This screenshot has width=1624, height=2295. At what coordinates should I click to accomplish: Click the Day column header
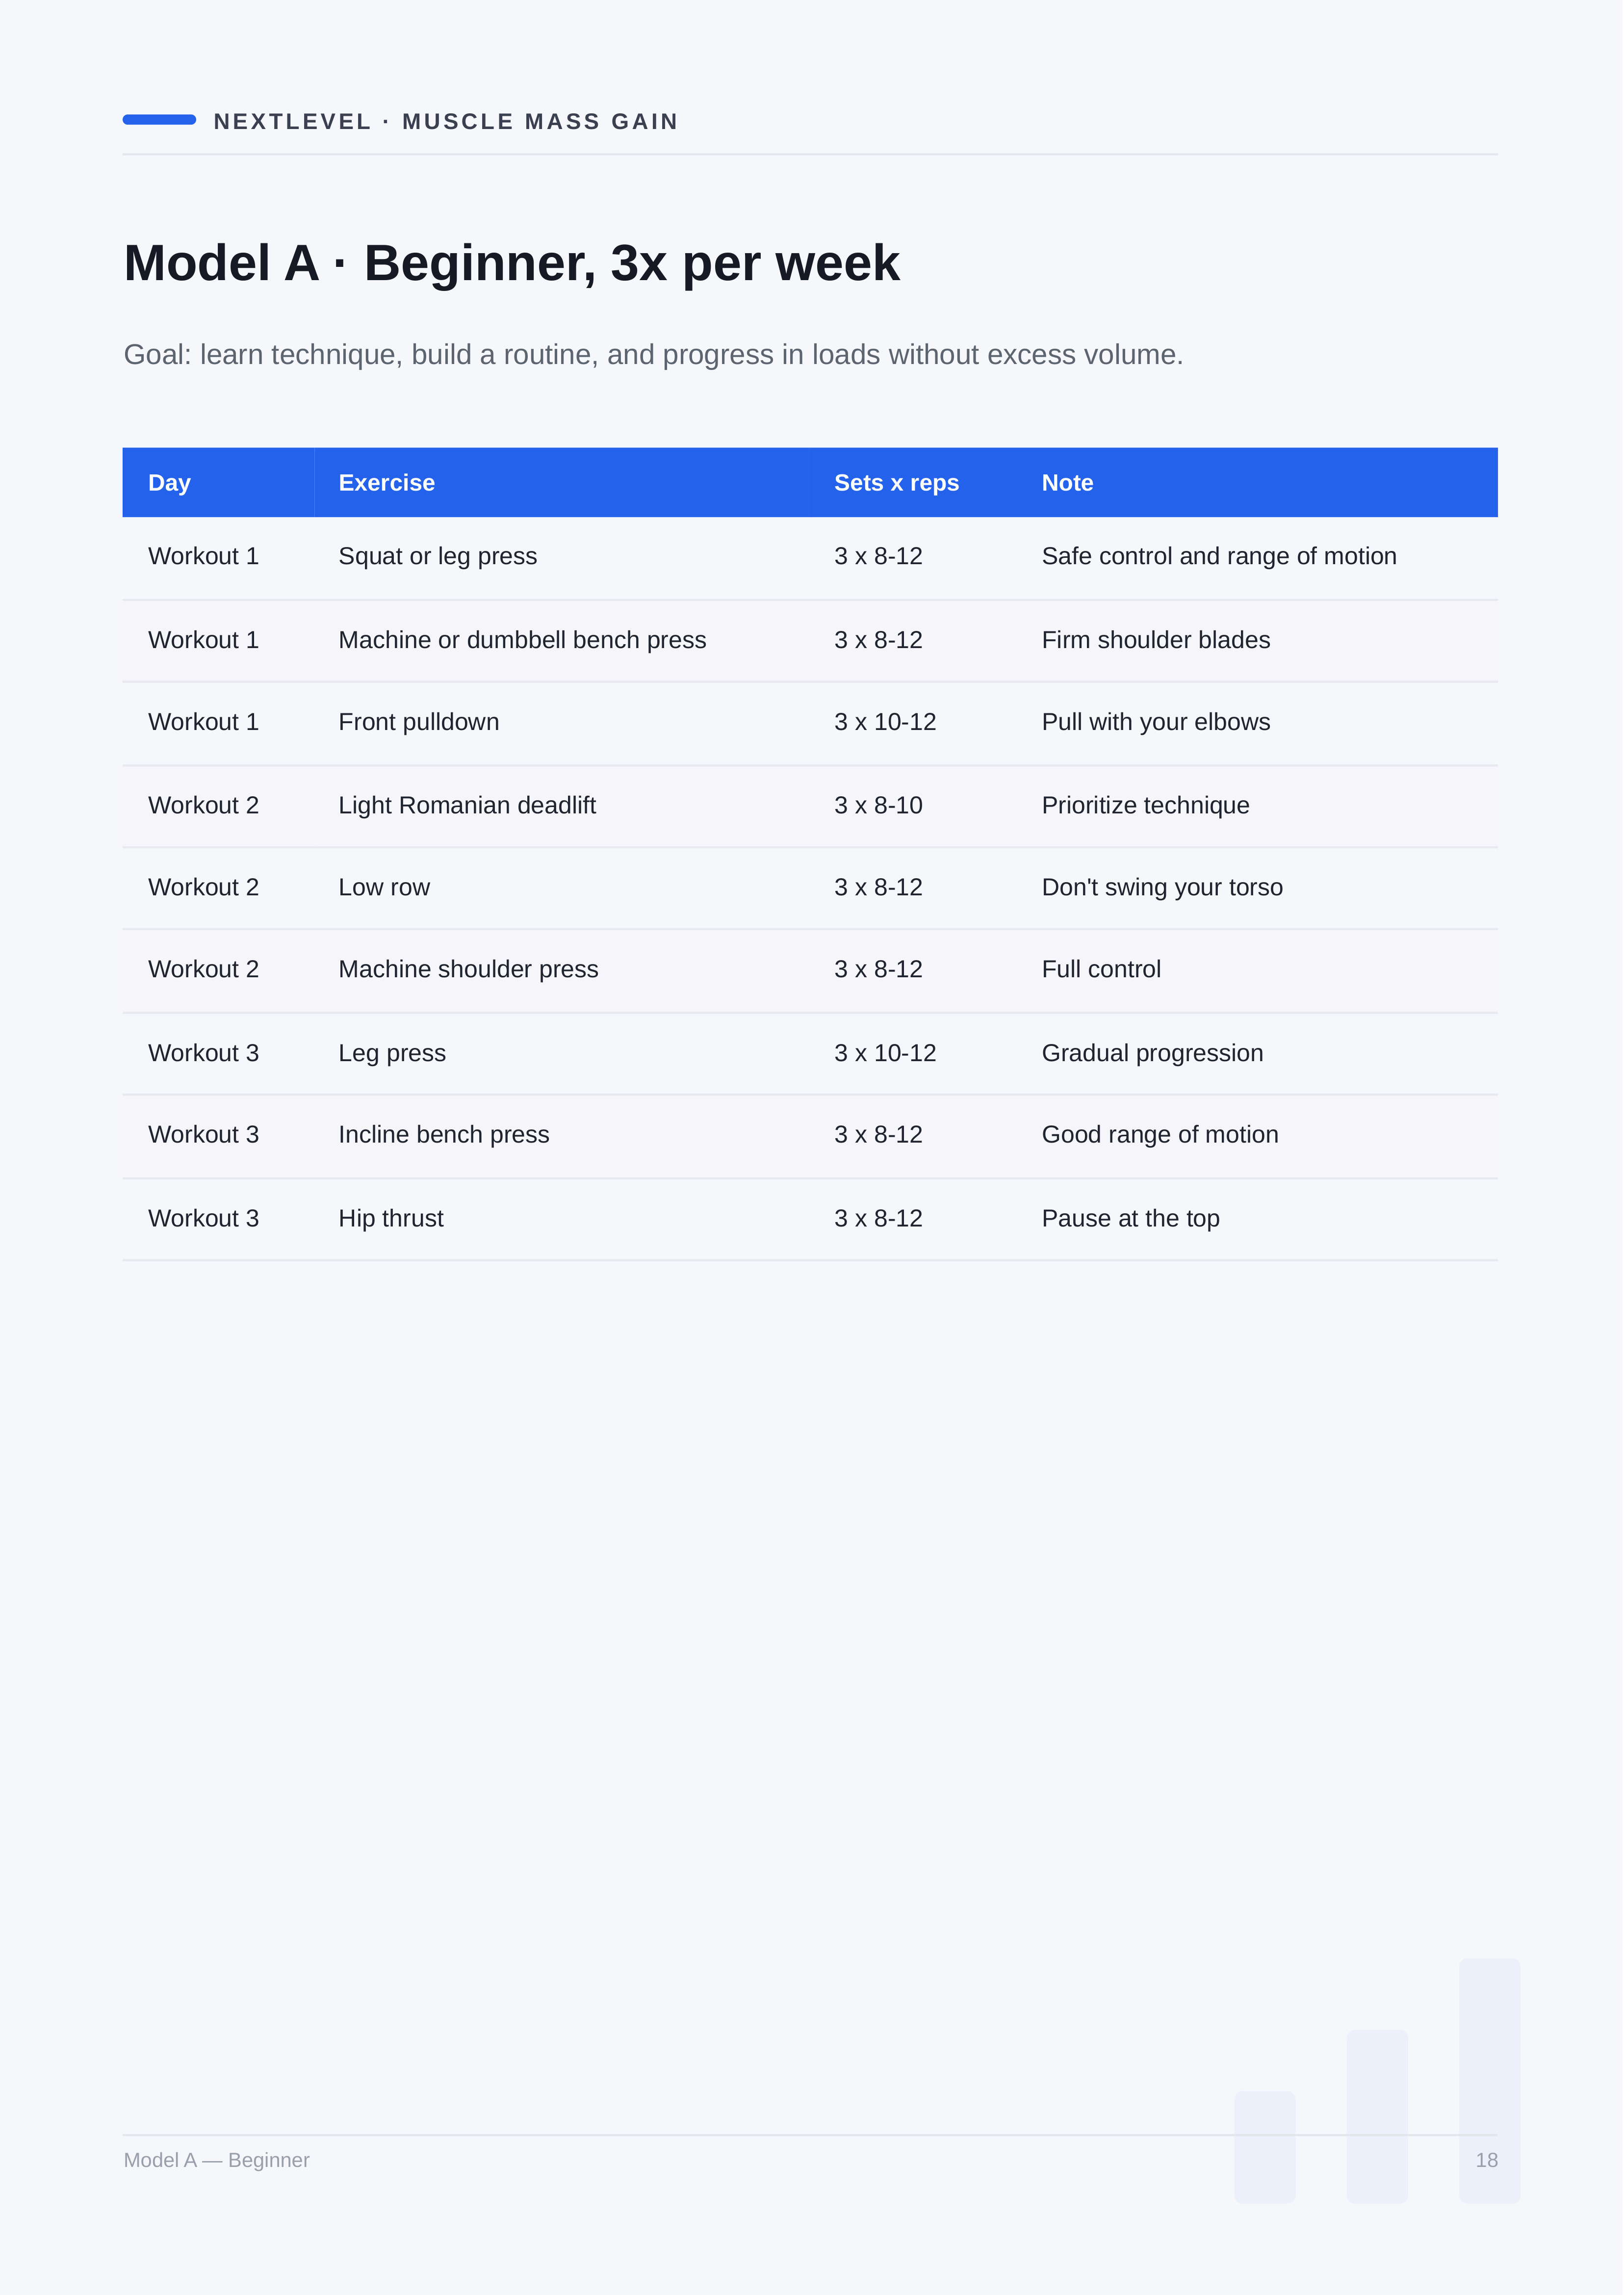pyautogui.click(x=169, y=483)
